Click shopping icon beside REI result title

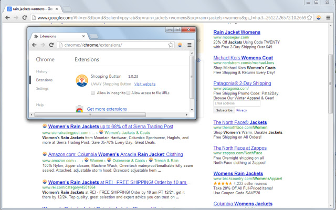(45, 182)
